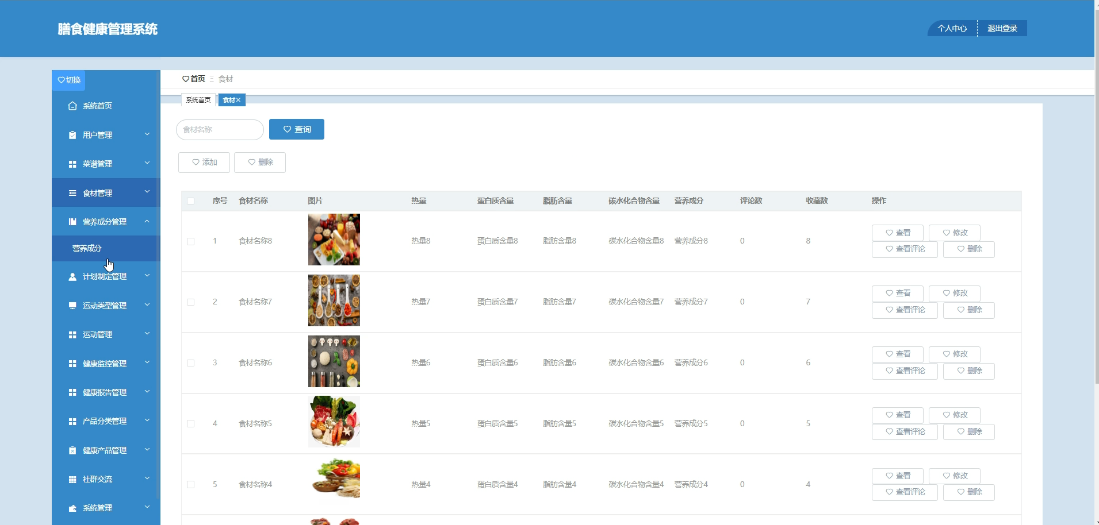
Task: Click the grid icon beside 运动管理
Action: click(x=72, y=334)
